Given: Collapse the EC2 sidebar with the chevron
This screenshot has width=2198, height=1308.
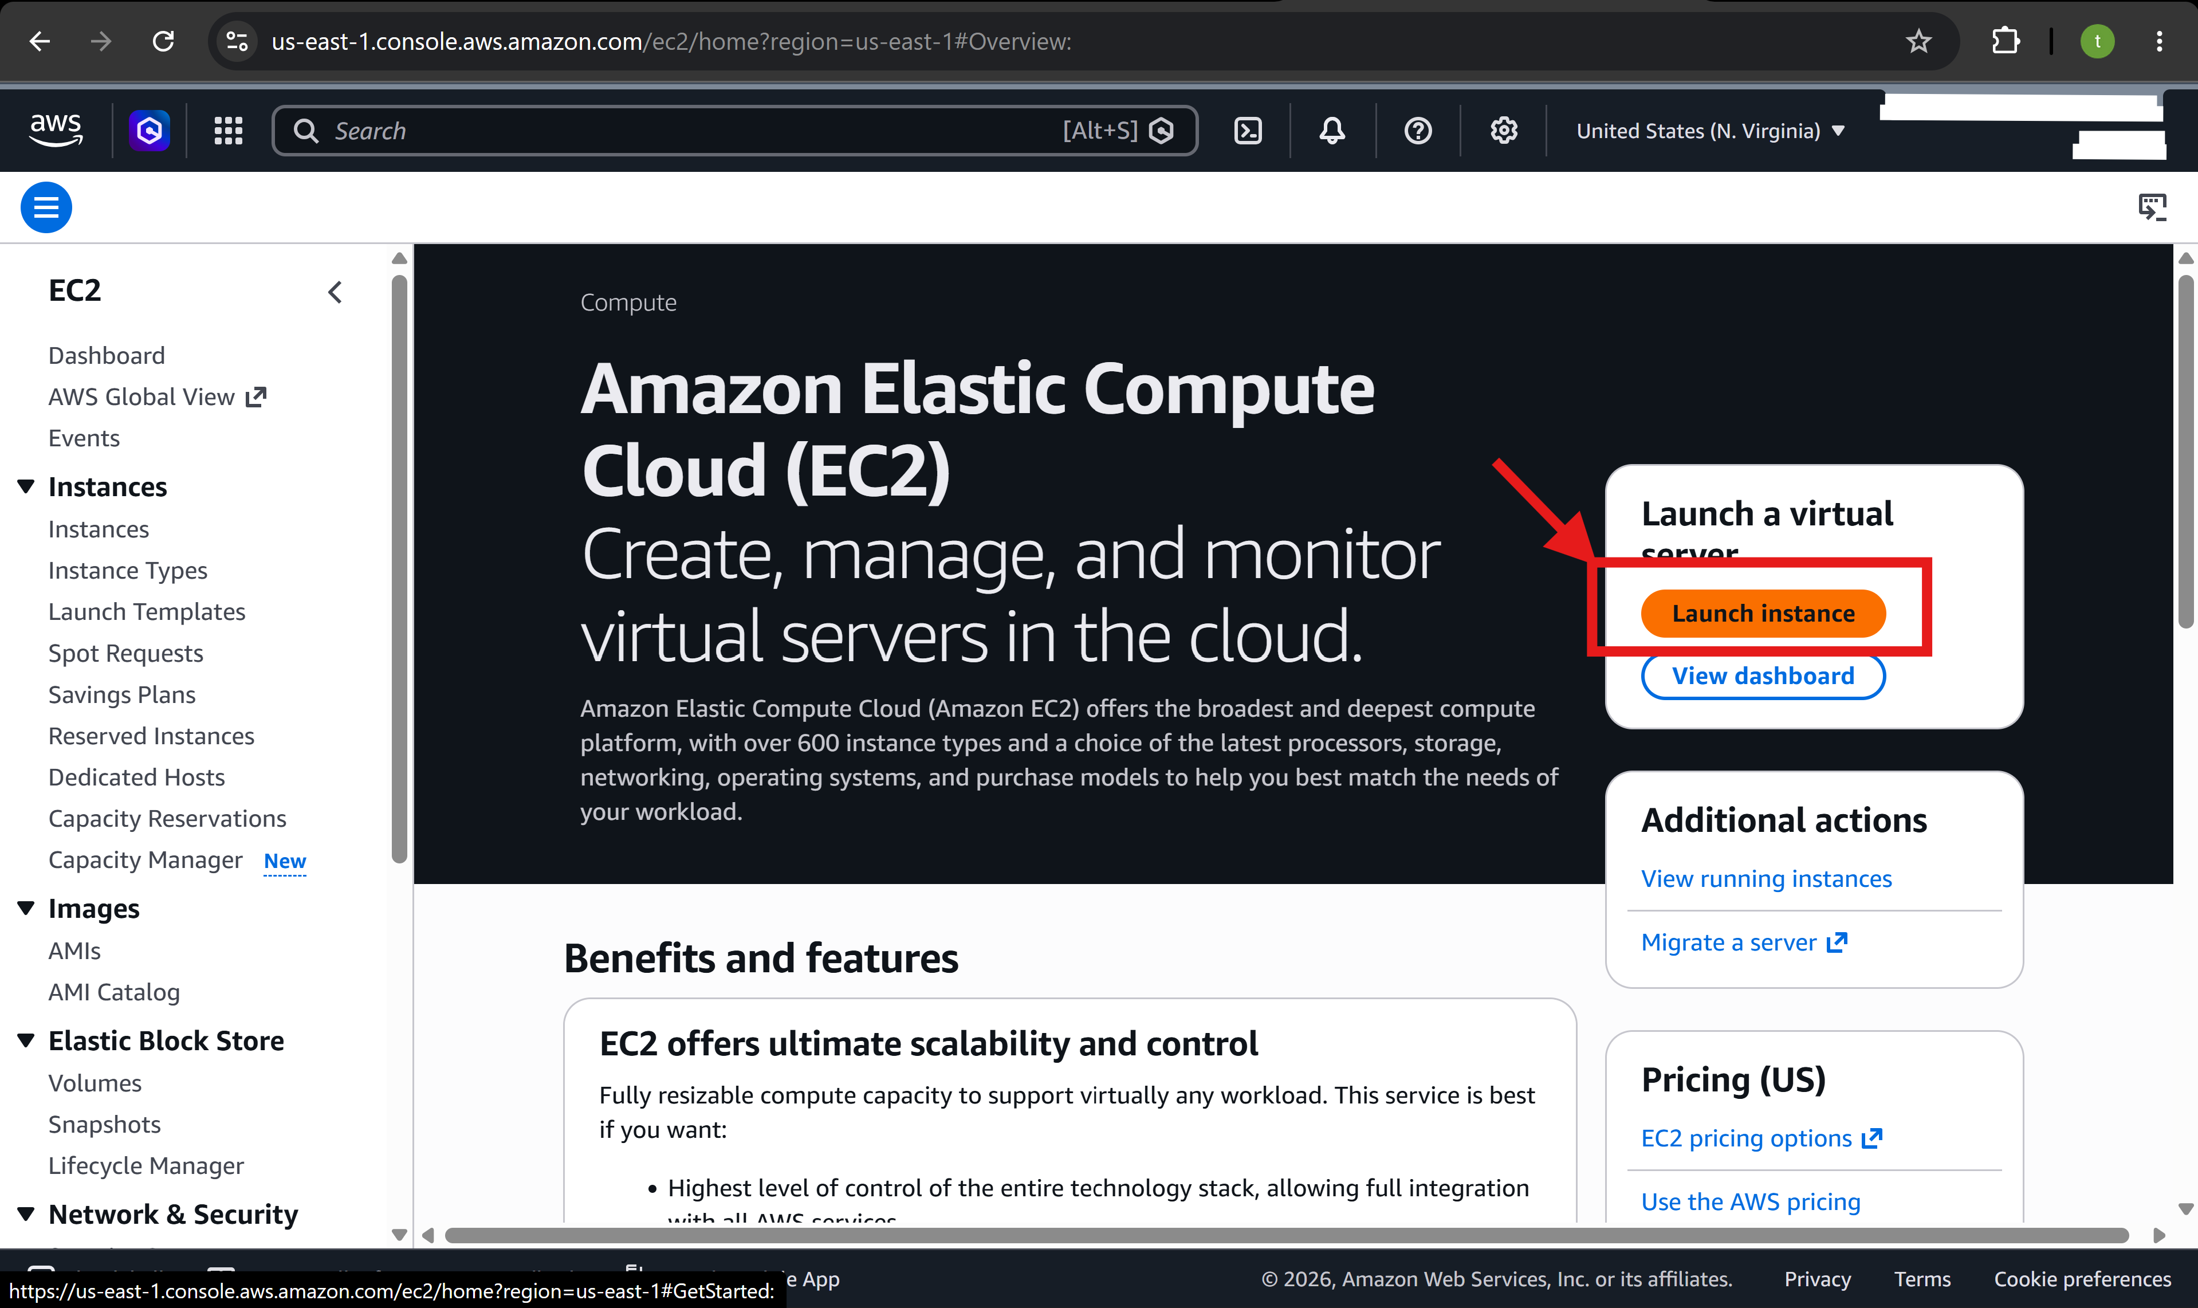Looking at the screenshot, I should click(335, 292).
